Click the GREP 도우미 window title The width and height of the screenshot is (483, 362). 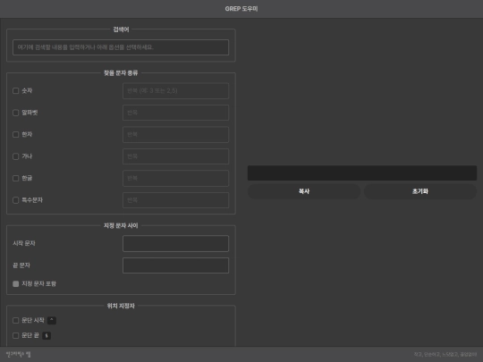[x=241, y=9]
